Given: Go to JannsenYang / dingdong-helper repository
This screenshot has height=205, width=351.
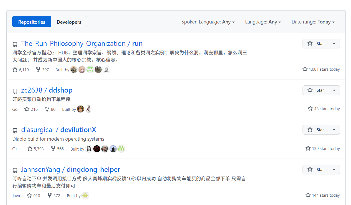Looking at the screenshot, I should [x=71, y=169].
